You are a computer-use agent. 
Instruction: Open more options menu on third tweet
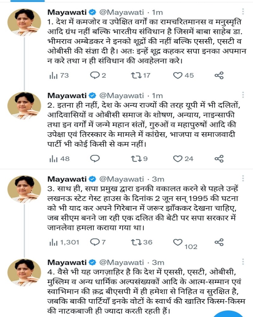[x=243, y=179]
